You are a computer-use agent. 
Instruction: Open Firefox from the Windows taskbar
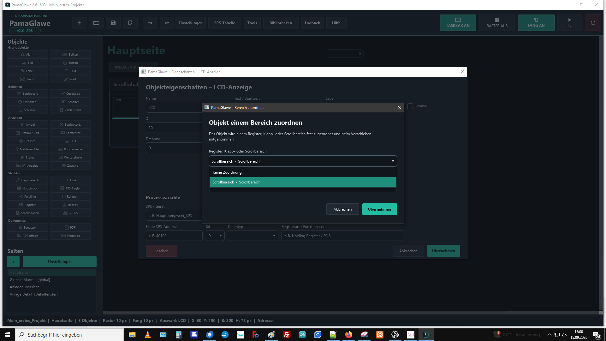(348, 335)
